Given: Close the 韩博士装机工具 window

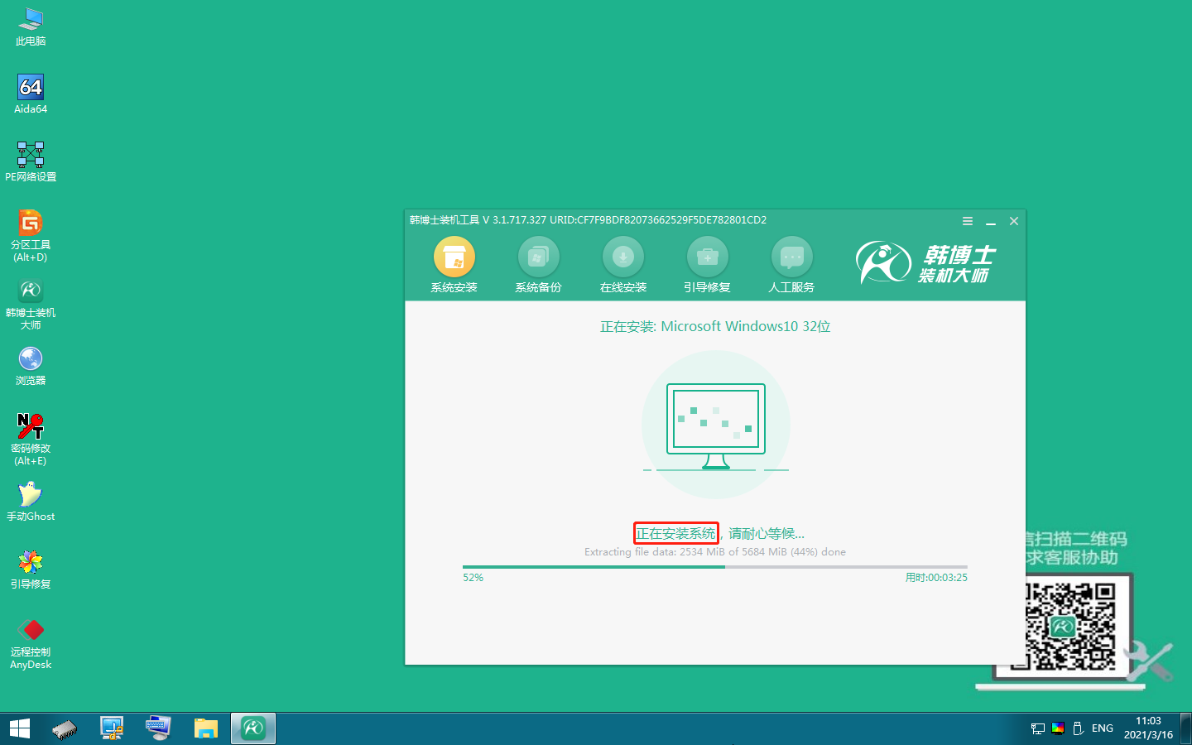Looking at the screenshot, I should tap(1013, 221).
